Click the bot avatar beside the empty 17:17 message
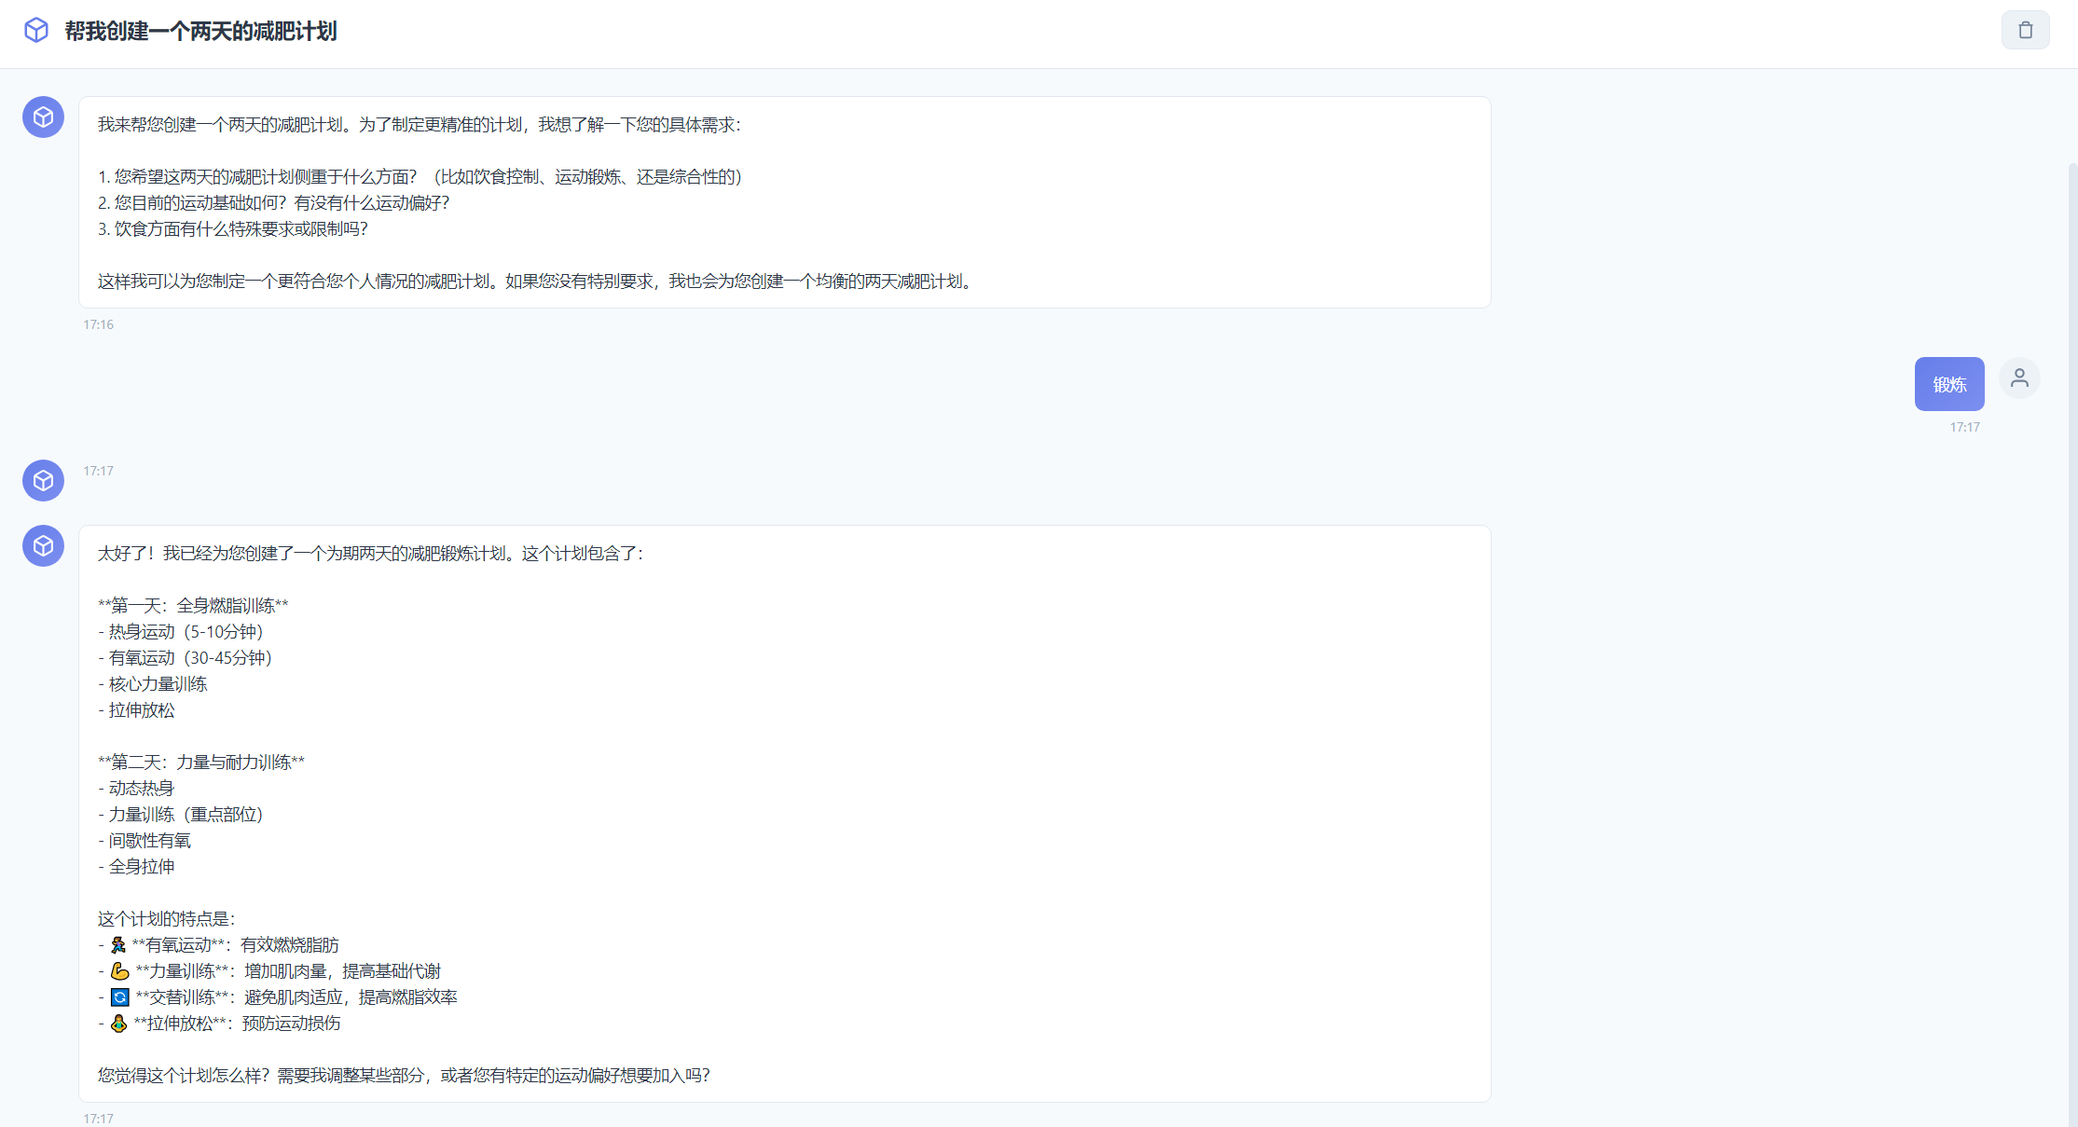Viewport: 2078px width, 1127px height. click(43, 481)
